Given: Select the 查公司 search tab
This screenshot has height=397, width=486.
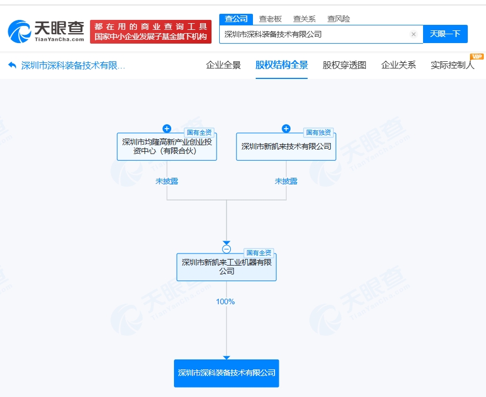Looking at the screenshot, I should [x=236, y=19].
